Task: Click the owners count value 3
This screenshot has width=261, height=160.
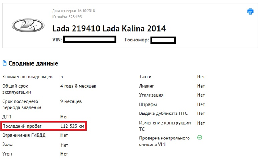Action: 62,76
